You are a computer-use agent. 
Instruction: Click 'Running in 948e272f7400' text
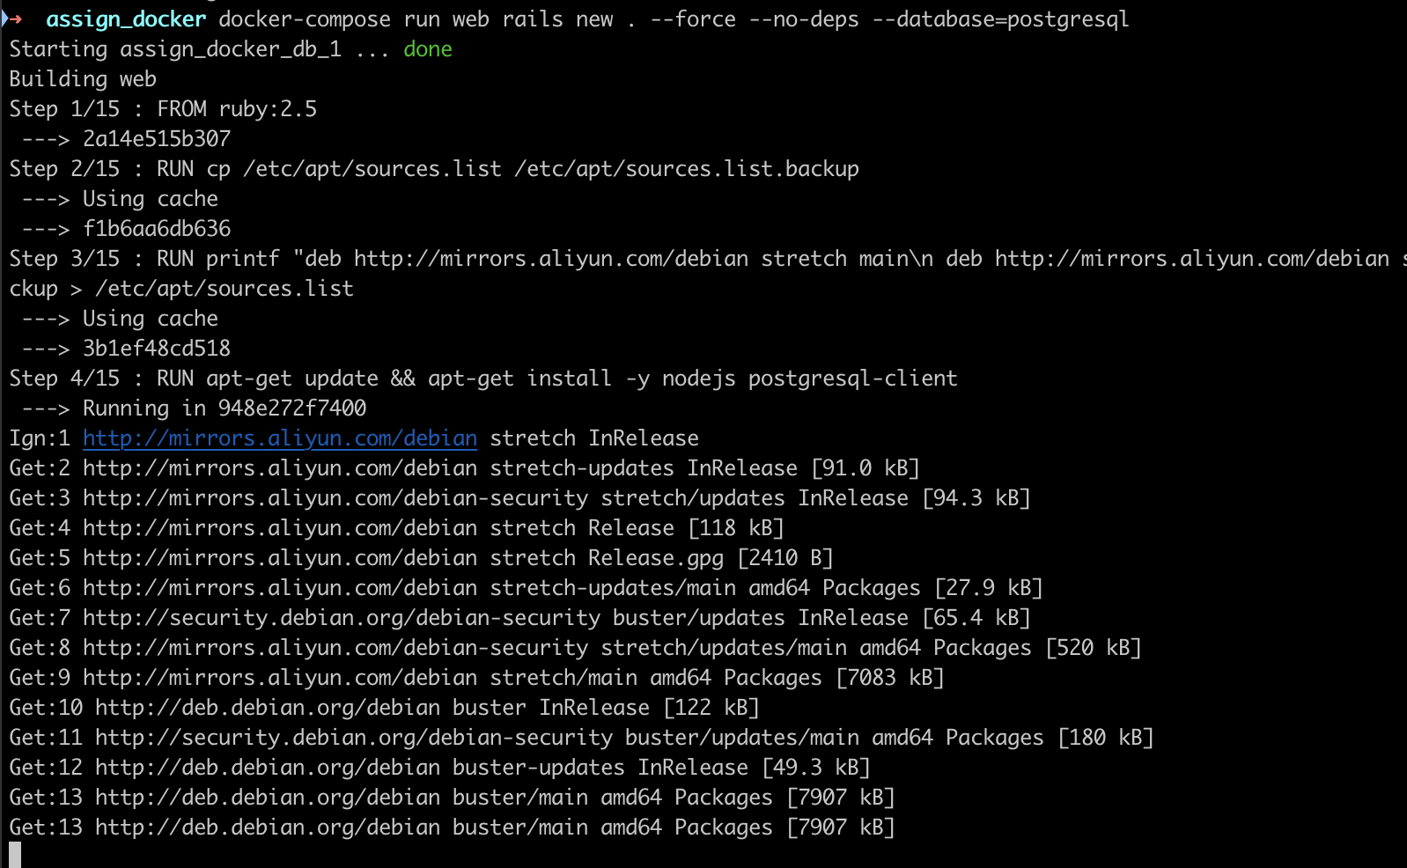click(x=225, y=408)
